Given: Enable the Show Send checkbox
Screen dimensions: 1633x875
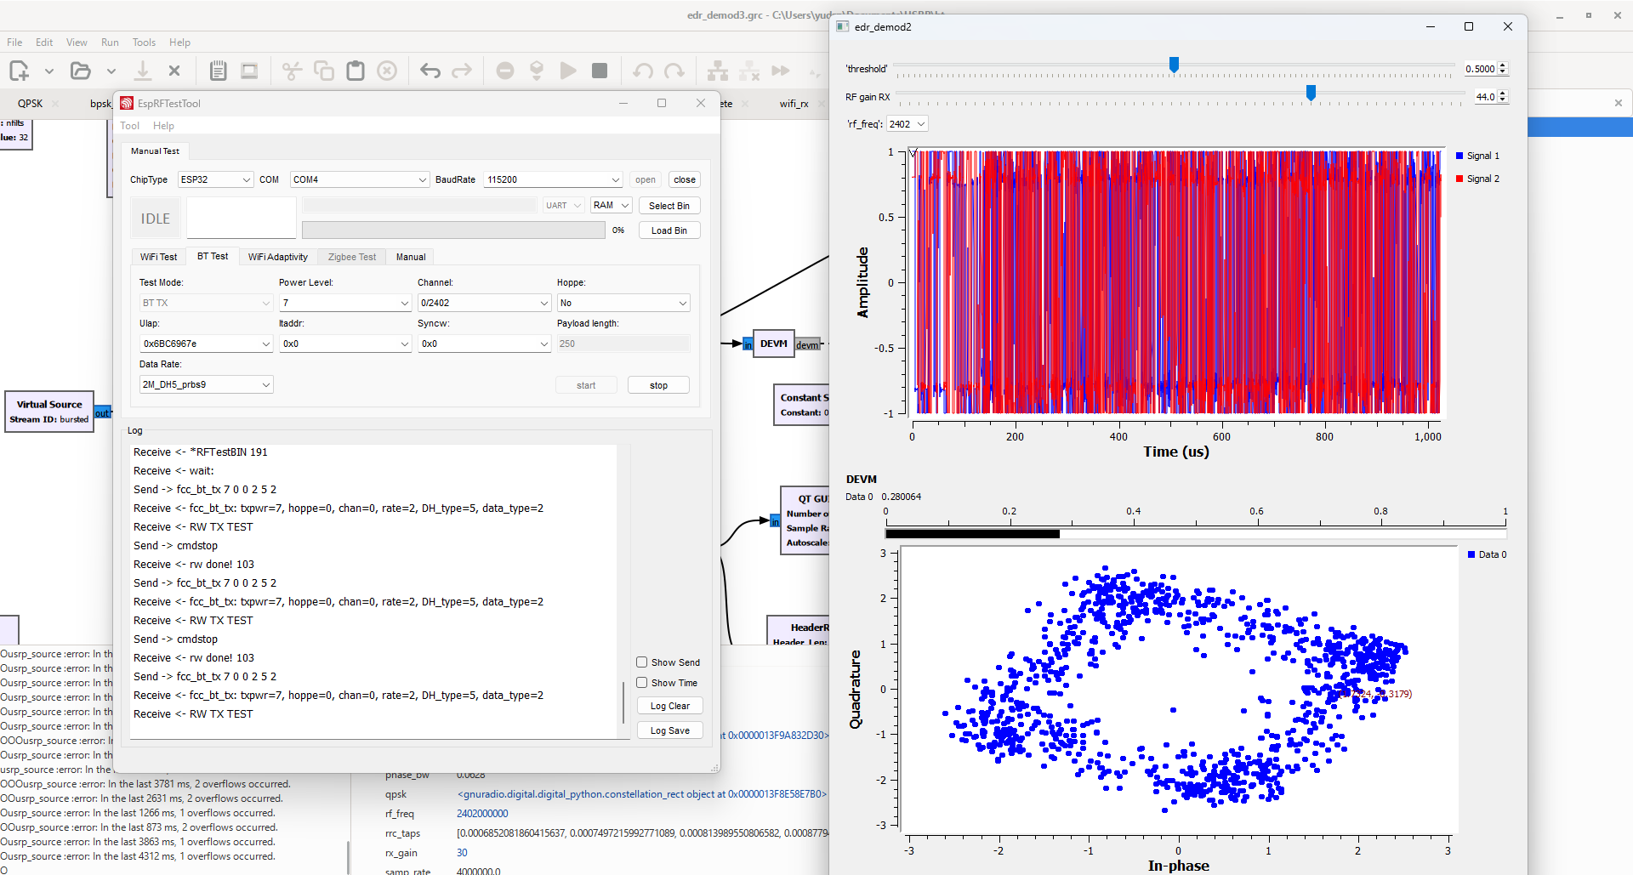Looking at the screenshot, I should pyautogui.click(x=642, y=662).
